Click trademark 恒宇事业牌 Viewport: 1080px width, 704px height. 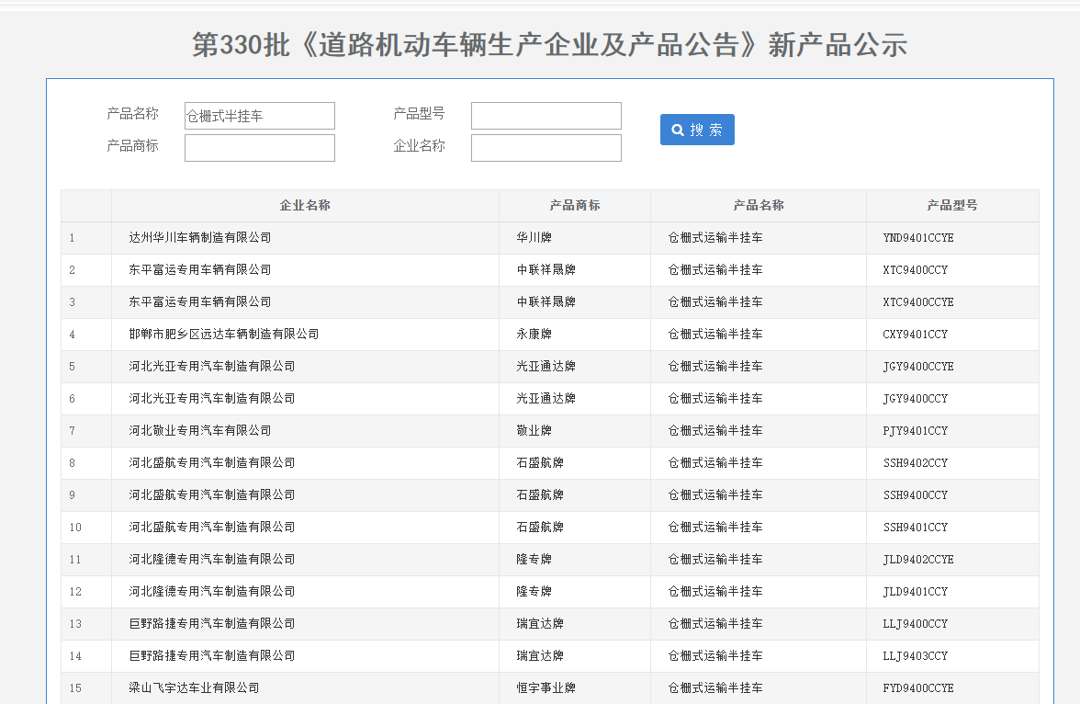pos(546,688)
